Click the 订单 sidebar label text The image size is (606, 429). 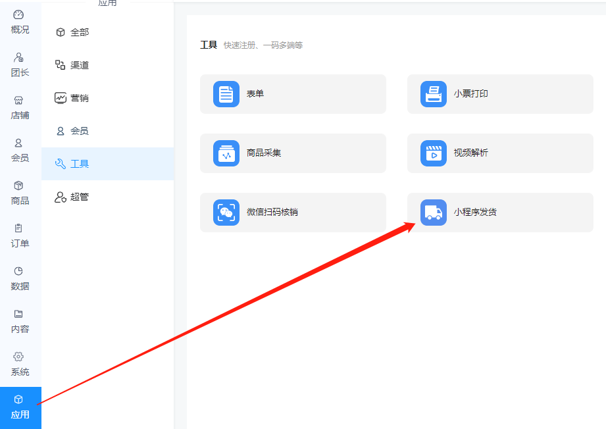click(x=20, y=243)
